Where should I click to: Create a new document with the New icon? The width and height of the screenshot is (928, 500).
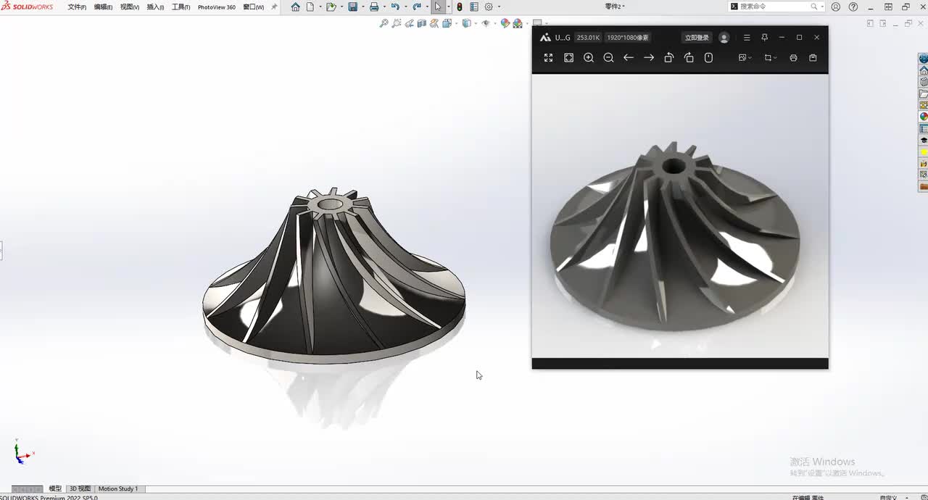pos(310,7)
